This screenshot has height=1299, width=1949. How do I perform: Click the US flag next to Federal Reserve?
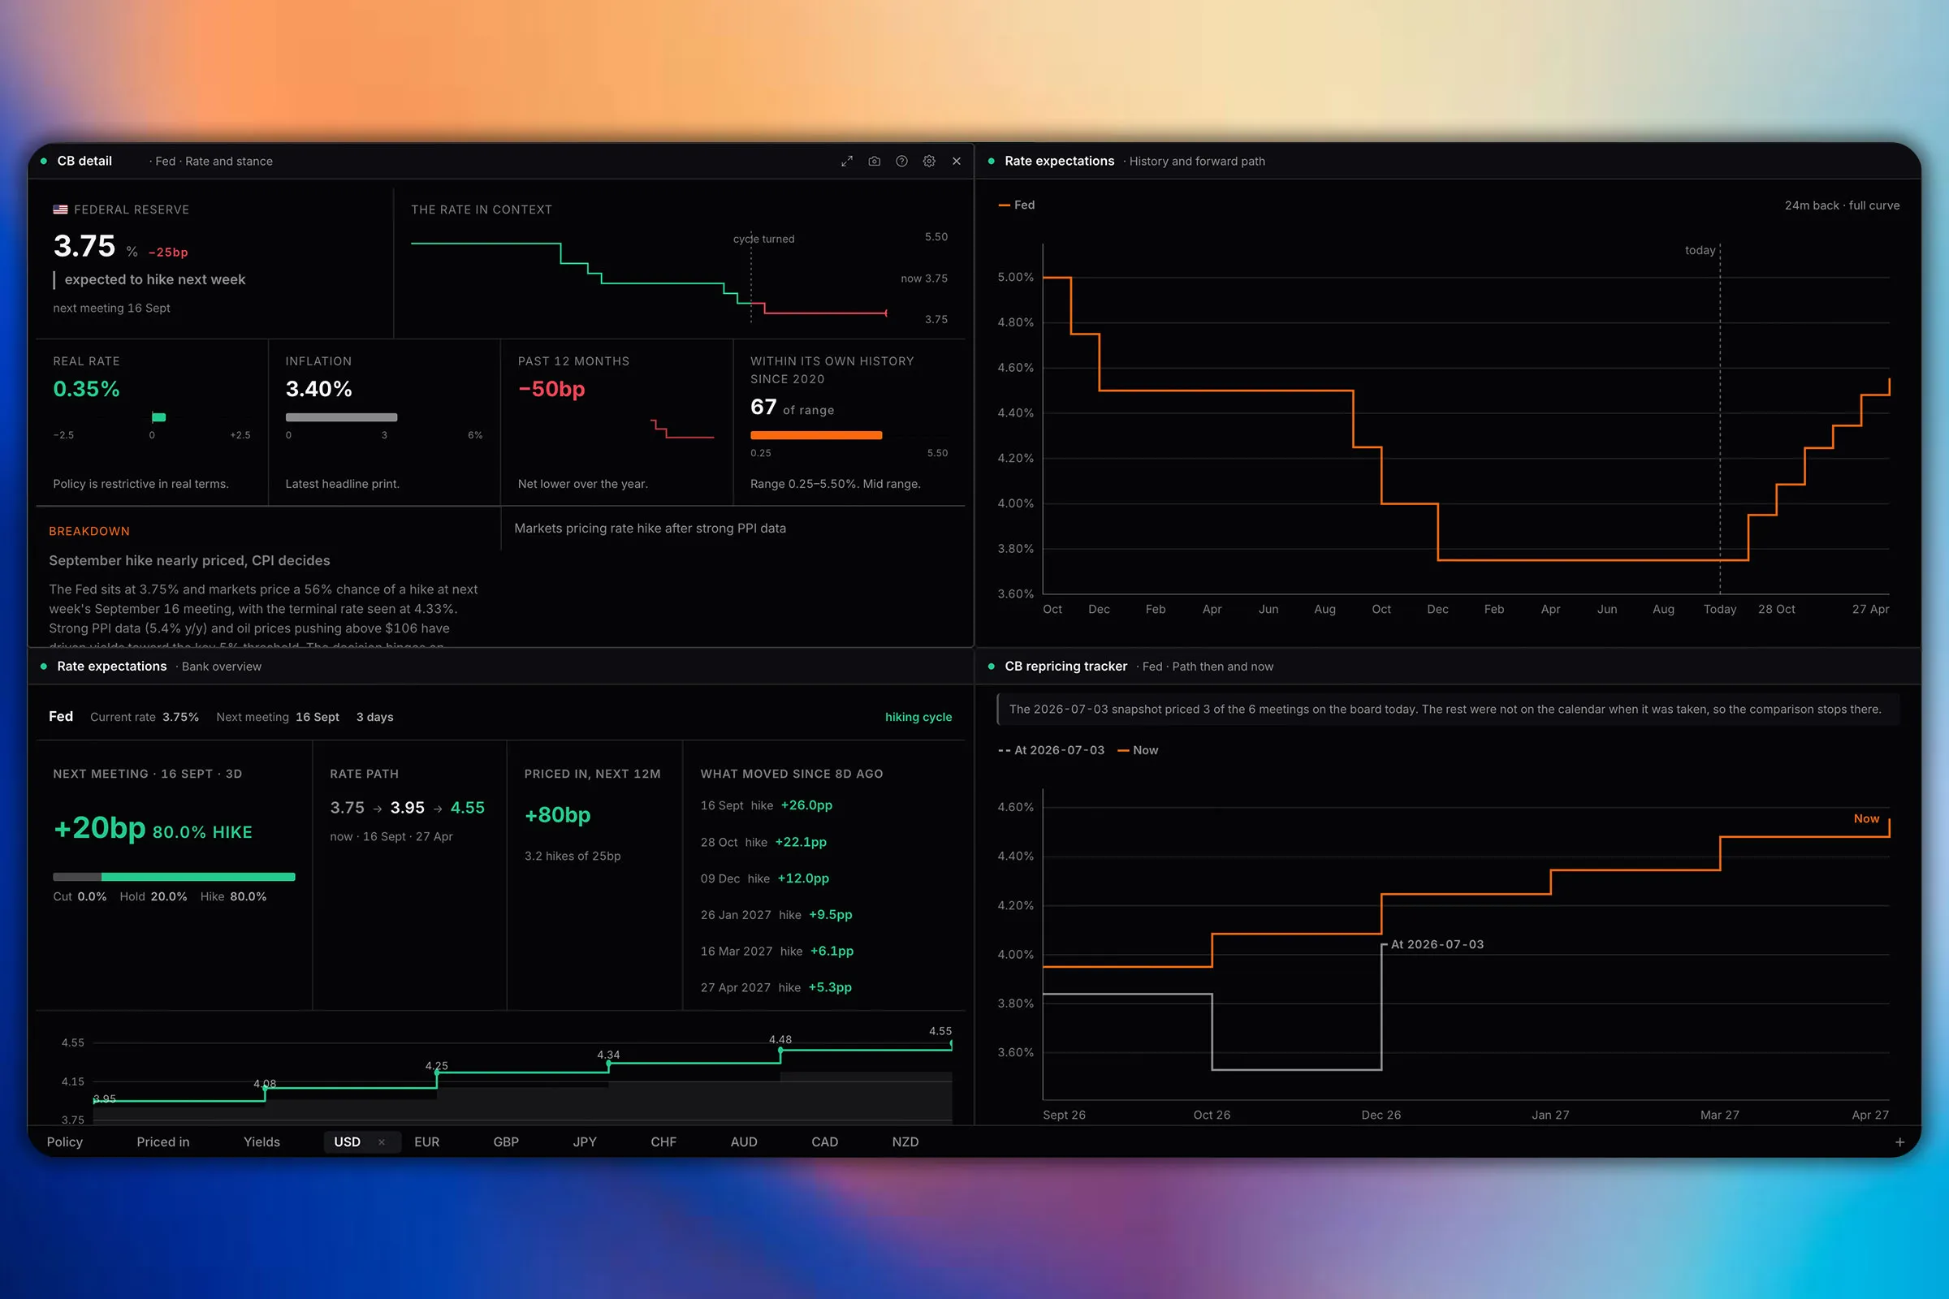60,209
